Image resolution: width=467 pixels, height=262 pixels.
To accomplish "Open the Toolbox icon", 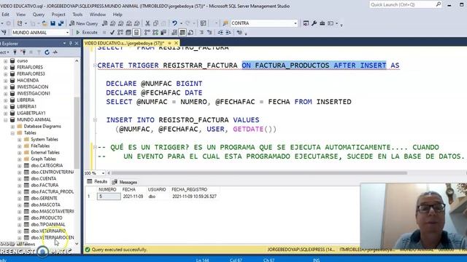I will [x=323, y=23].
